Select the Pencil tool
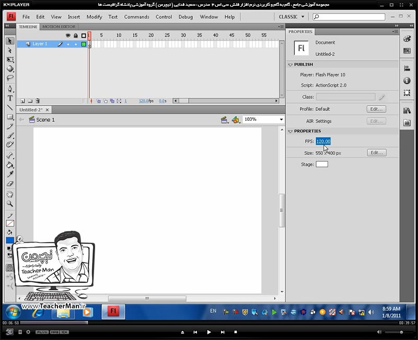The width and height of the screenshot is (418, 340). 10,126
